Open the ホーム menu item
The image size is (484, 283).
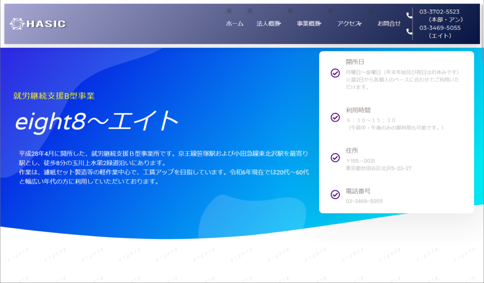pyautogui.click(x=234, y=24)
